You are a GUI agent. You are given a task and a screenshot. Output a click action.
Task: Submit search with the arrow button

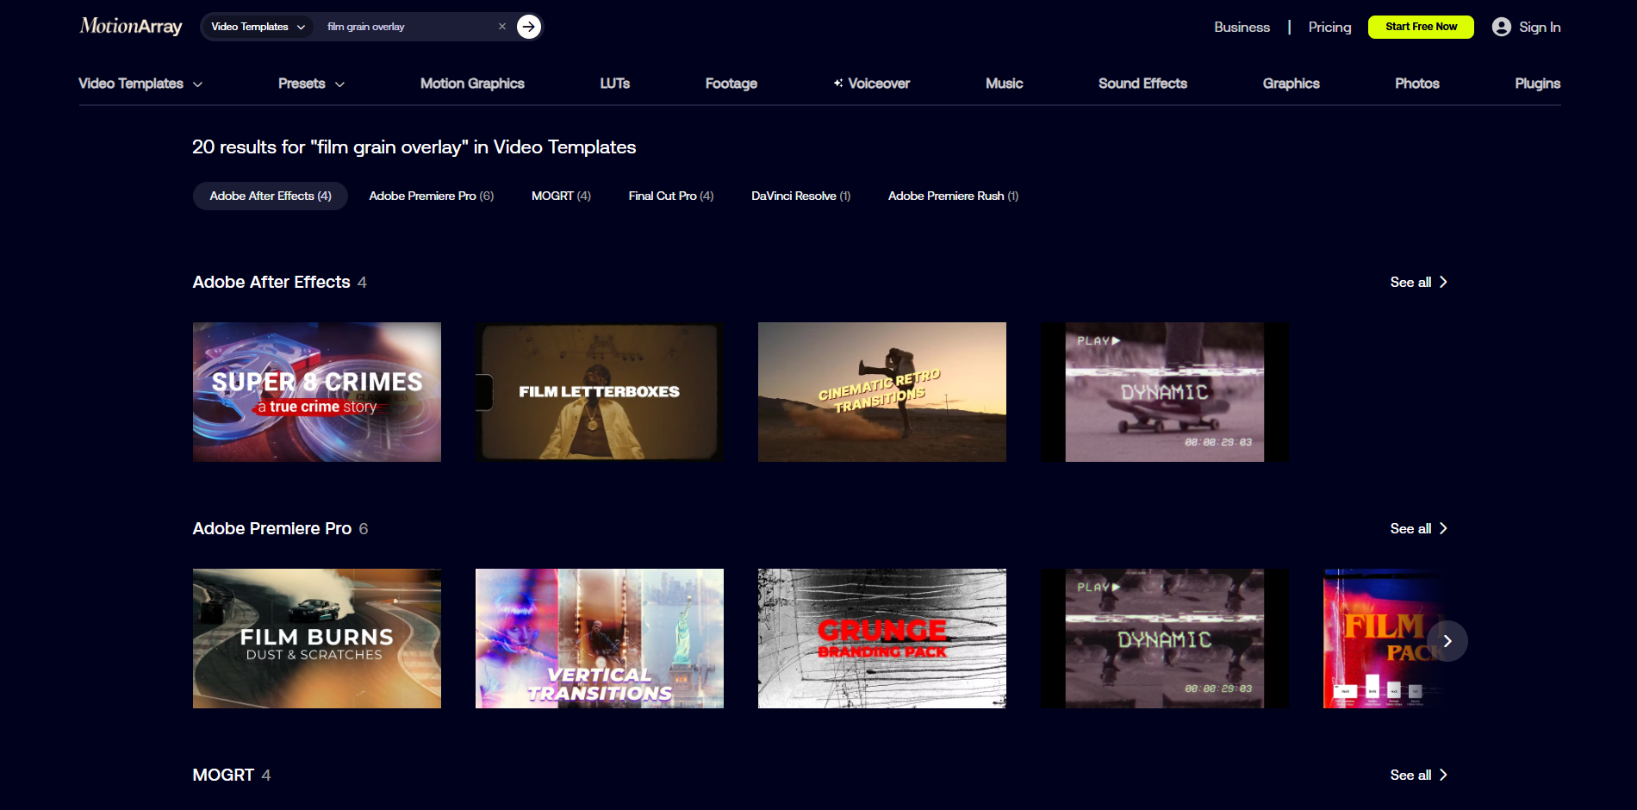[529, 27]
